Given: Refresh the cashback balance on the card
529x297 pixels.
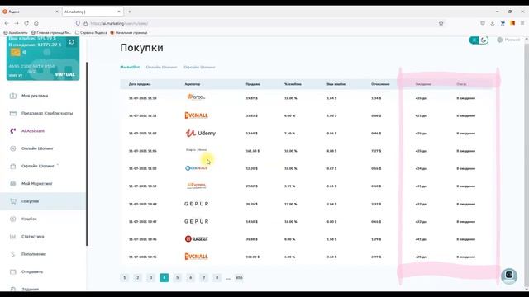Looking at the screenshot, I should tap(72, 42).
